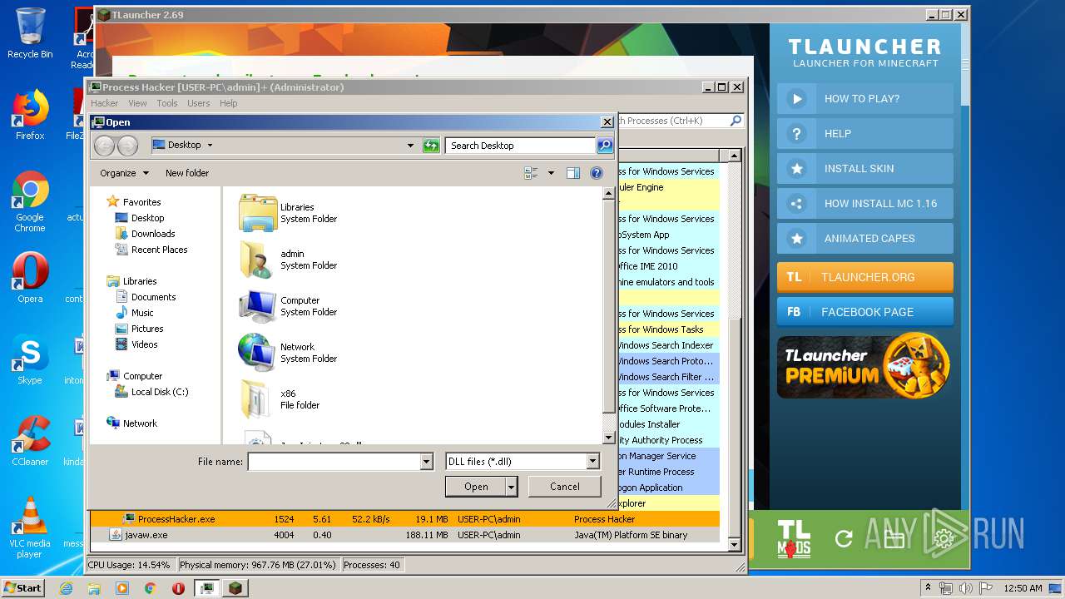Click TLauncher refresh arrow icon
Screen dimensions: 1065x599
(x=844, y=539)
